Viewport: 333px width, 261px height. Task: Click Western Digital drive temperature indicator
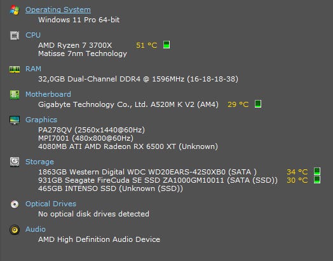317,171
